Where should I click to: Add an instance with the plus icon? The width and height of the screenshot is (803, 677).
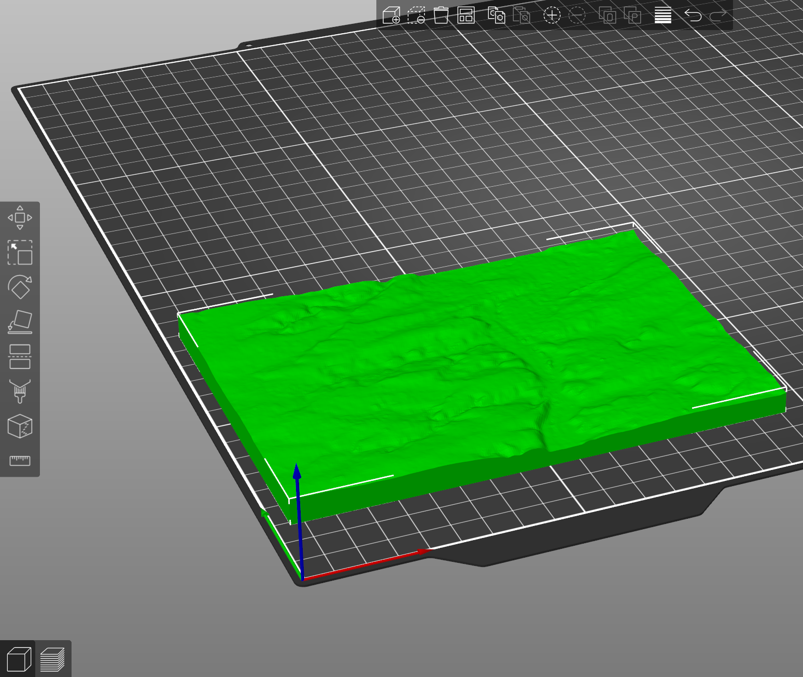tap(552, 16)
